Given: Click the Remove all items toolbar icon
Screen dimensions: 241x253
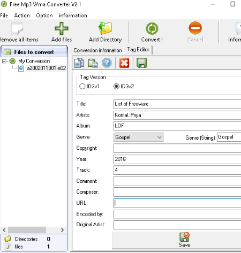Looking at the screenshot, I should [x=17, y=28].
